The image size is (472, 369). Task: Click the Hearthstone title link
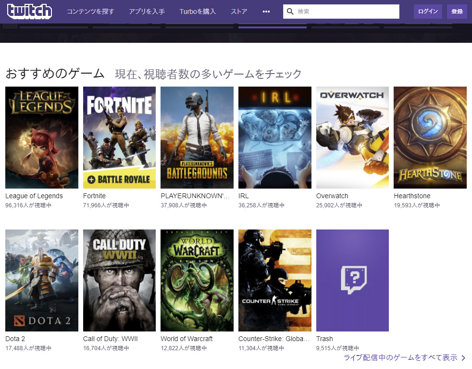pos(412,196)
